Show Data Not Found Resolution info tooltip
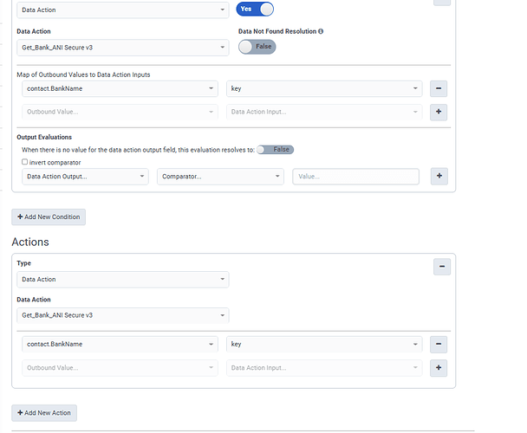The height and width of the screenshot is (433, 527). 321,31
